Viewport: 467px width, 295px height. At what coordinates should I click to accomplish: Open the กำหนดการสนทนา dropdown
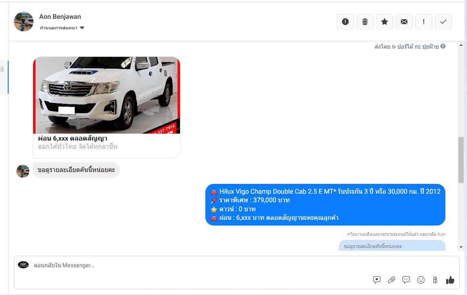pyautogui.click(x=62, y=28)
